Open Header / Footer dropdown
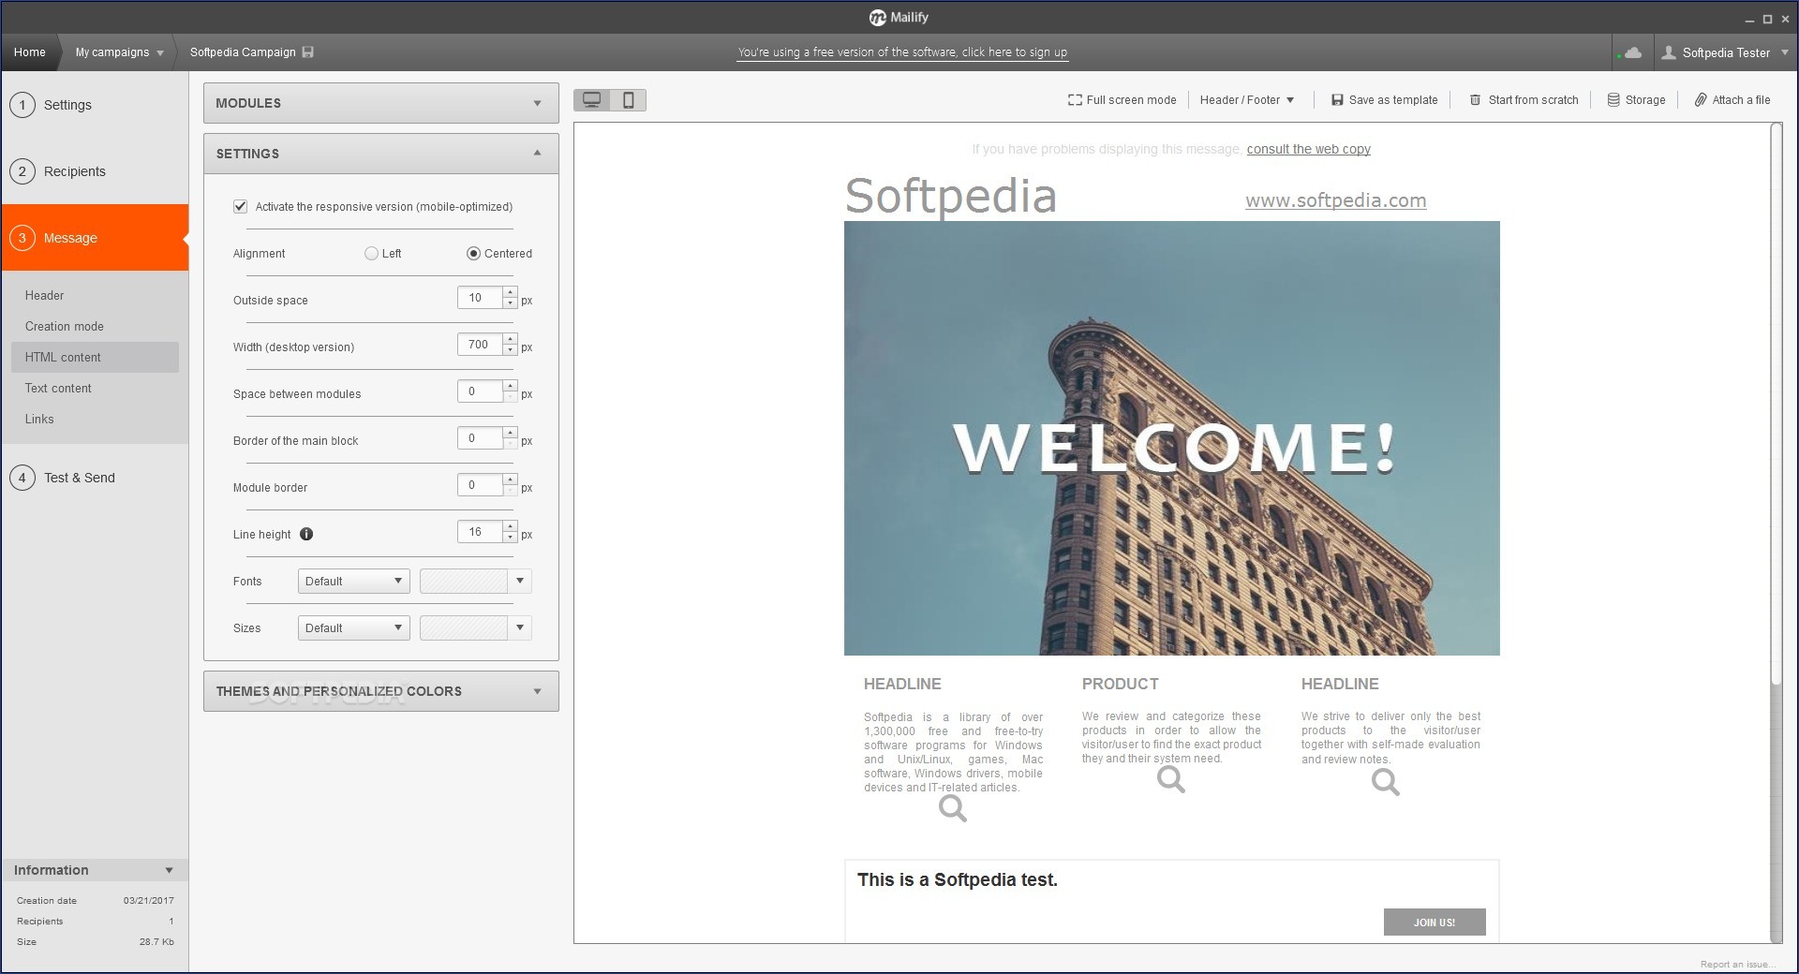Screen dimensions: 1799x974 tap(1246, 100)
